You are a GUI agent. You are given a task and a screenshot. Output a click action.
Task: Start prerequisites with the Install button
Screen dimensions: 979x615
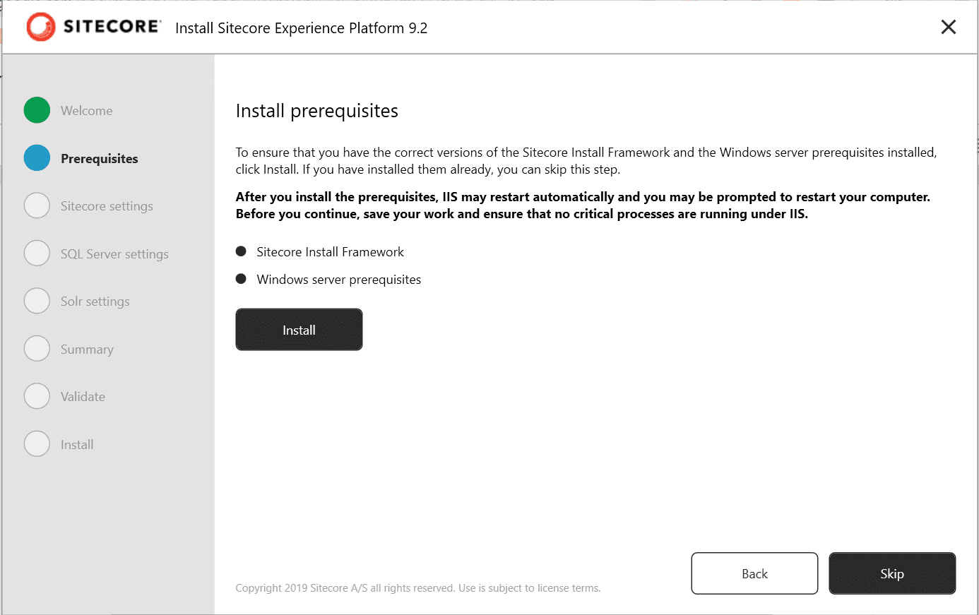299,330
